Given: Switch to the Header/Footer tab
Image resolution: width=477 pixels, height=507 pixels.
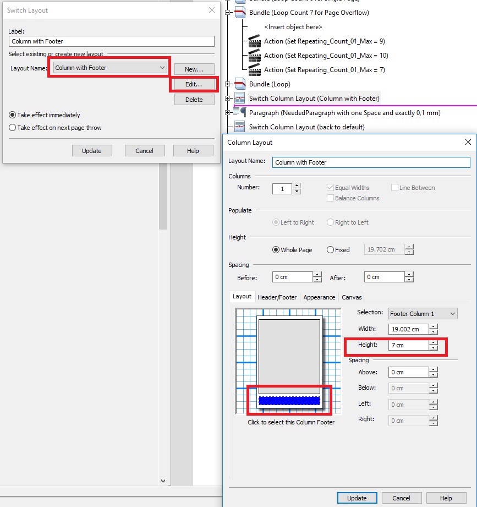Looking at the screenshot, I should 277,297.
